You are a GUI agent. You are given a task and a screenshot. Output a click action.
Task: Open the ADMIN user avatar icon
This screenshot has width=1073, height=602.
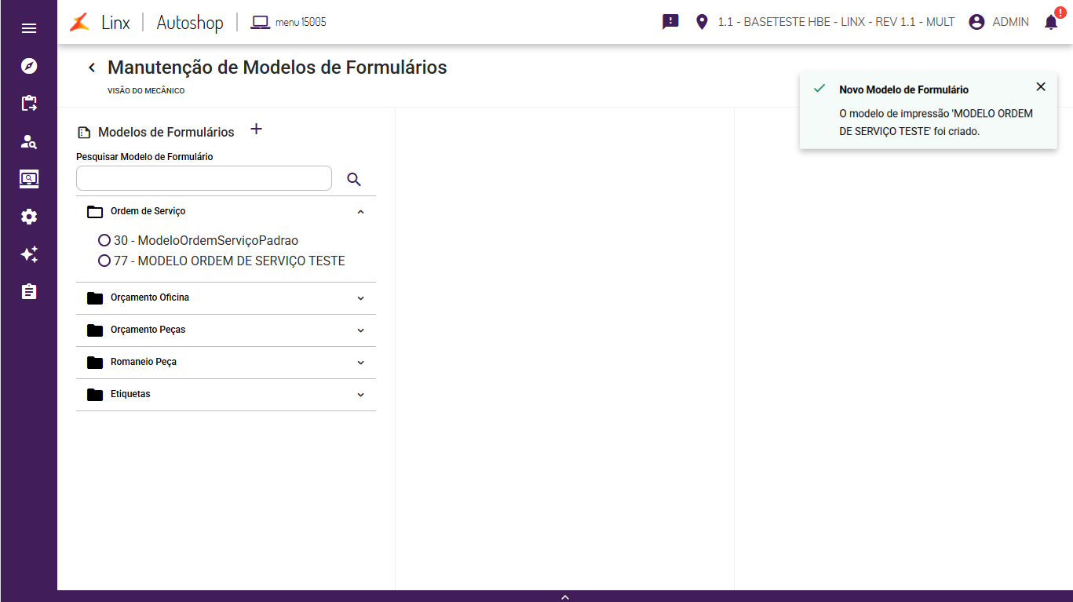click(x=976, y=22)
